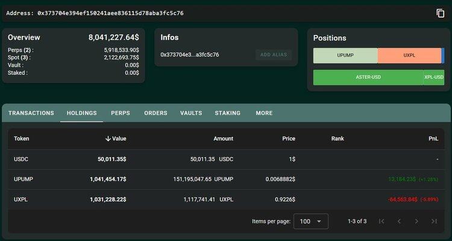Viewport: 452px width, 241px height.
Task: Click the Add Alias button
Action: (x=273, y=55)
